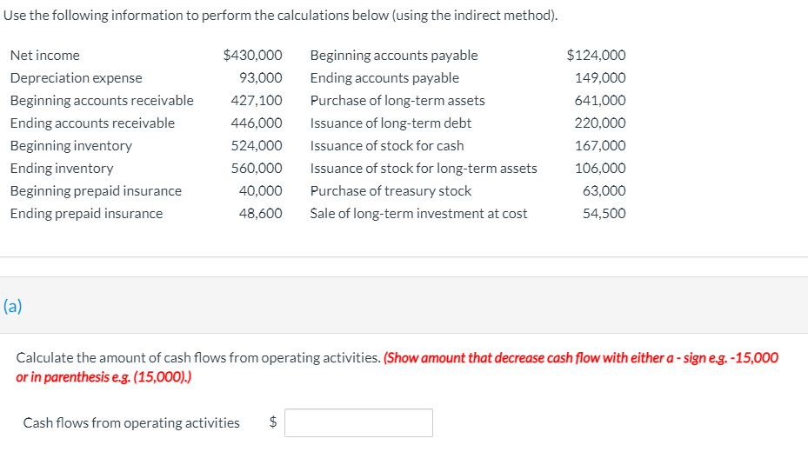Click Issuance of stock for cash label
This screenshot has width=808, height=465.
[x=387, y=146]
